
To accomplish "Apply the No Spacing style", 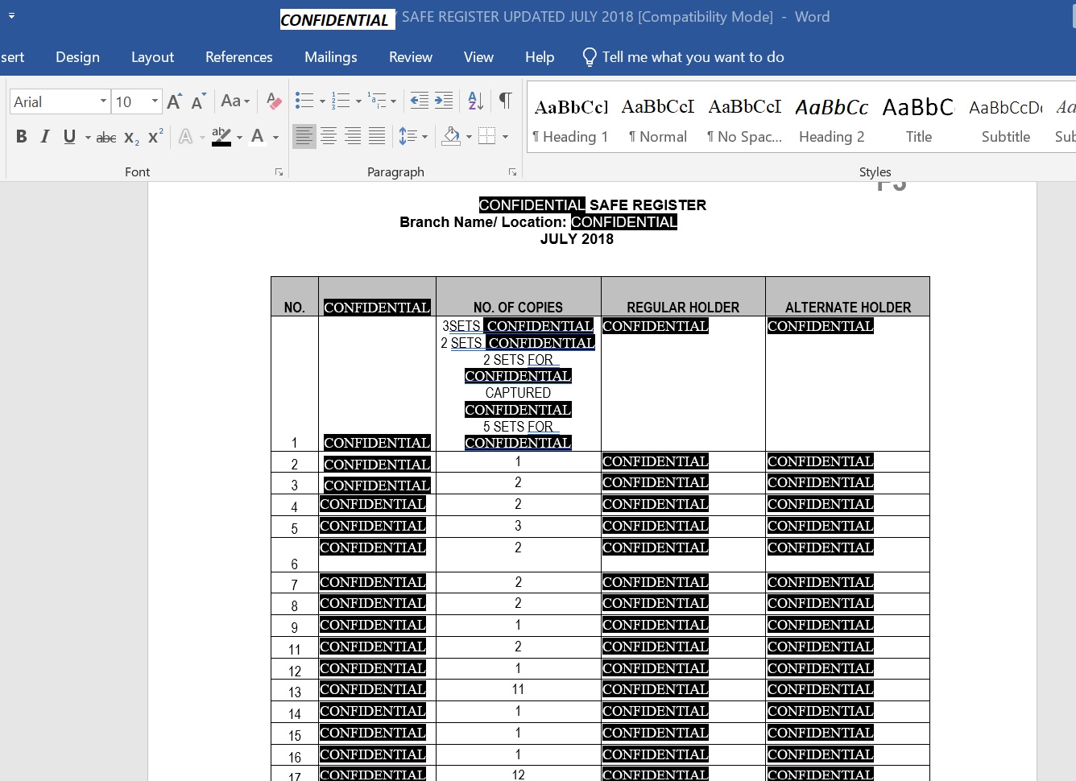I will (x=745, y=121).
